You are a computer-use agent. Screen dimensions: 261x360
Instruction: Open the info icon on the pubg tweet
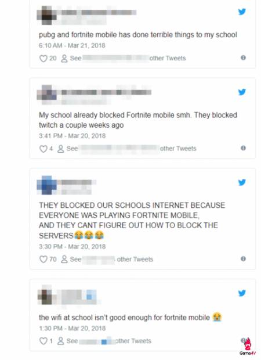(x=244, y=57)
